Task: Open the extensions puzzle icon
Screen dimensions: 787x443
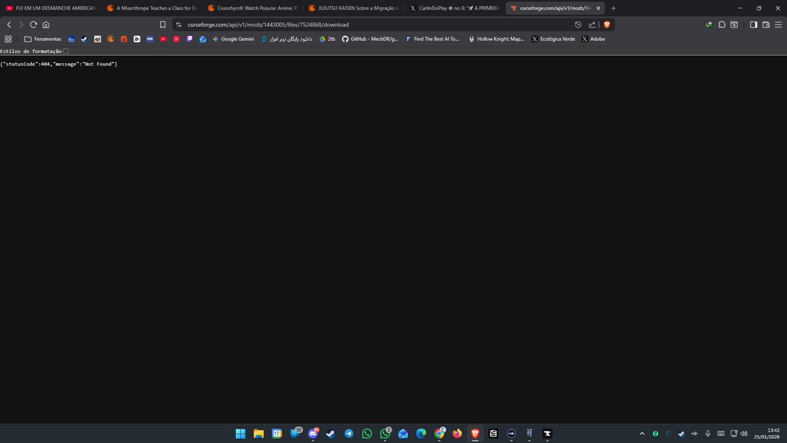Action: coord(722,24)
